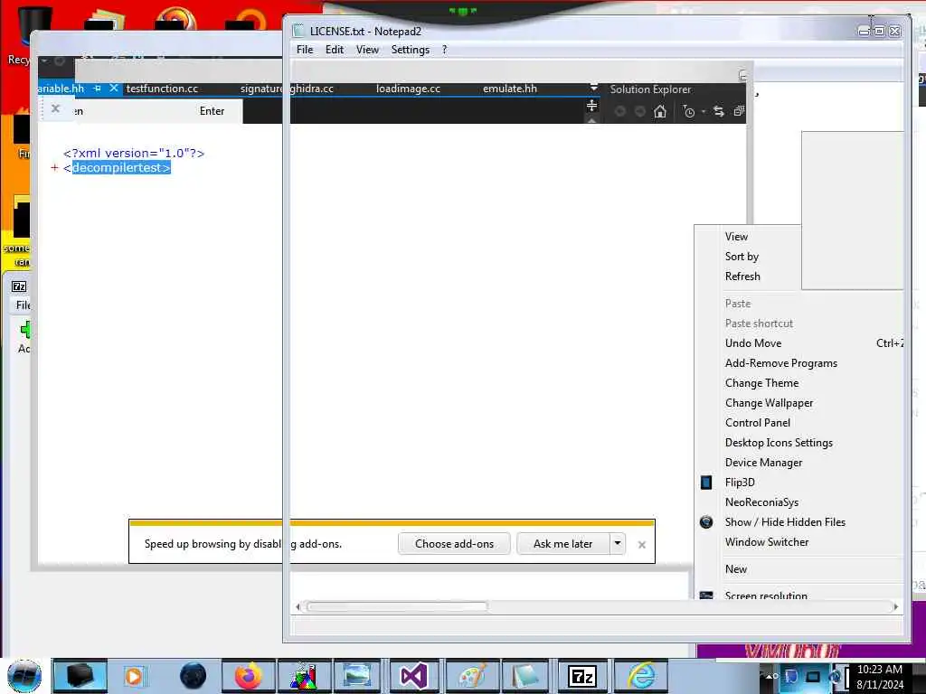This screenshot has height=694, width=926.
Task: Open Visual Studio from the taskbar
Action: [414, 676]
